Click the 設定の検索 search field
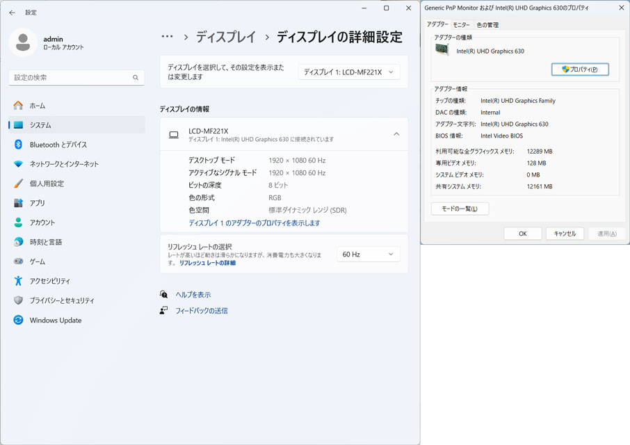 click(76, 77)
